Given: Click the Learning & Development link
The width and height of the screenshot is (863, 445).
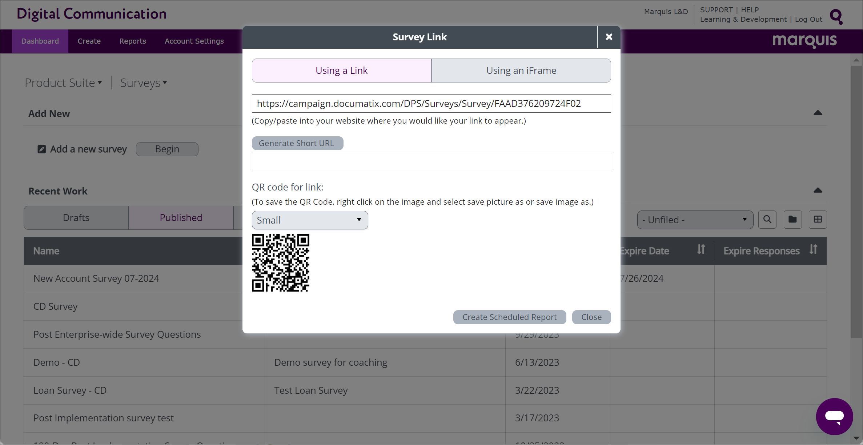Looking at the screenshot, I should coord(743,19).
